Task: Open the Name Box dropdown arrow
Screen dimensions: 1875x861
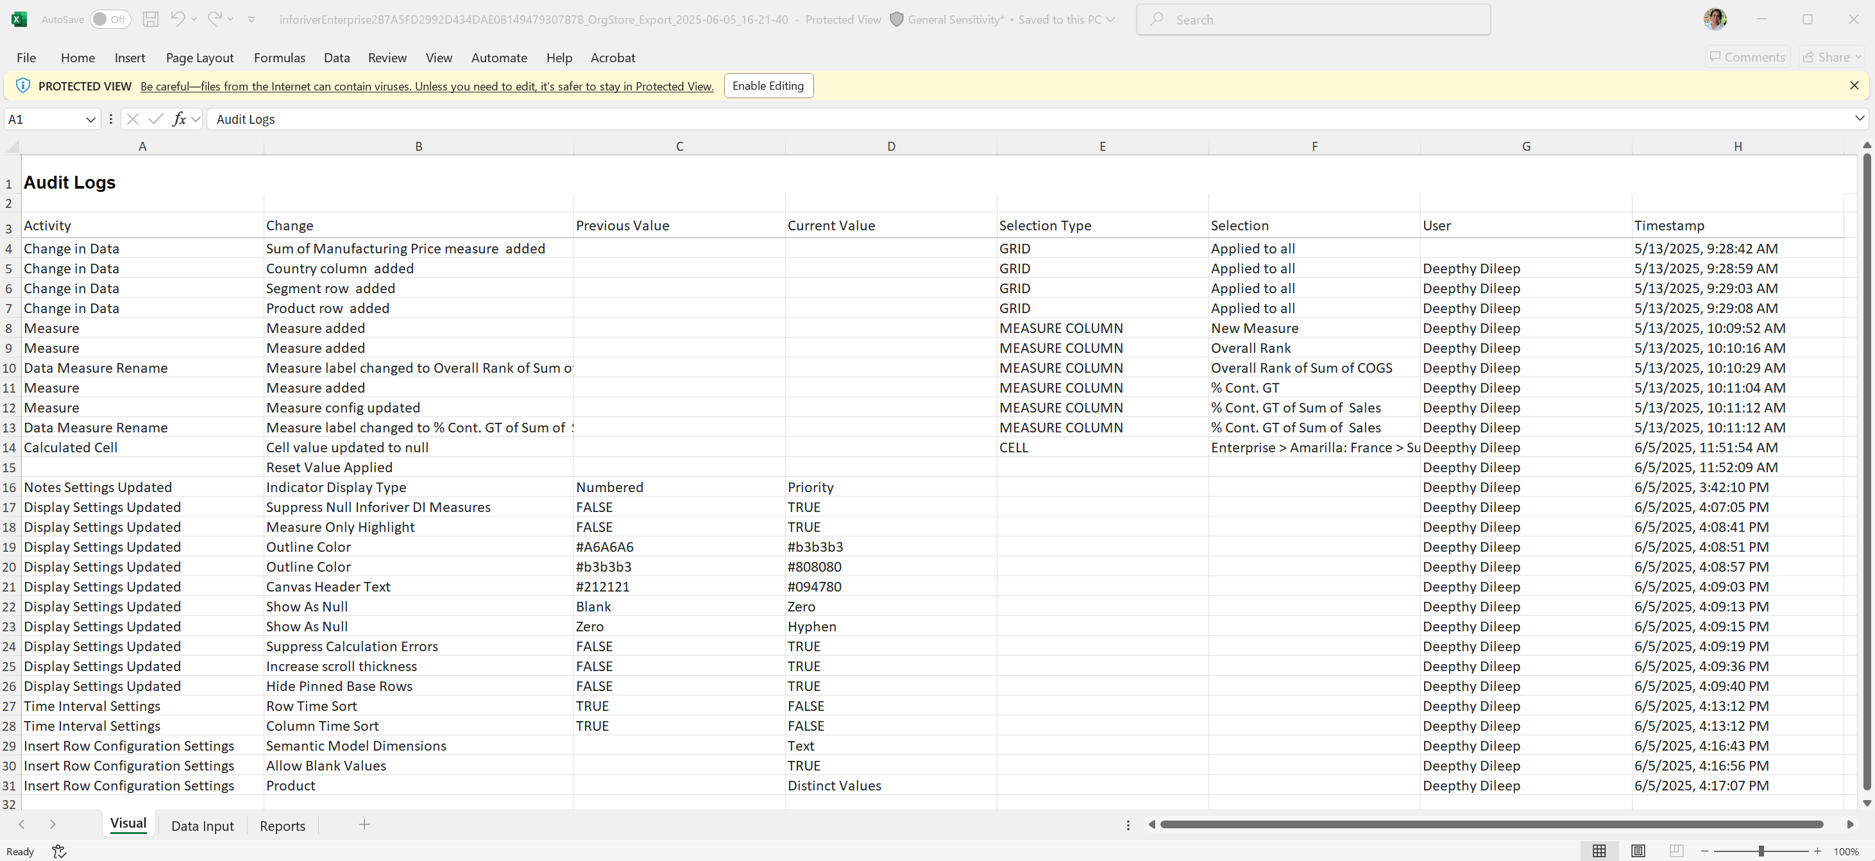Action: tap(90, 119)
